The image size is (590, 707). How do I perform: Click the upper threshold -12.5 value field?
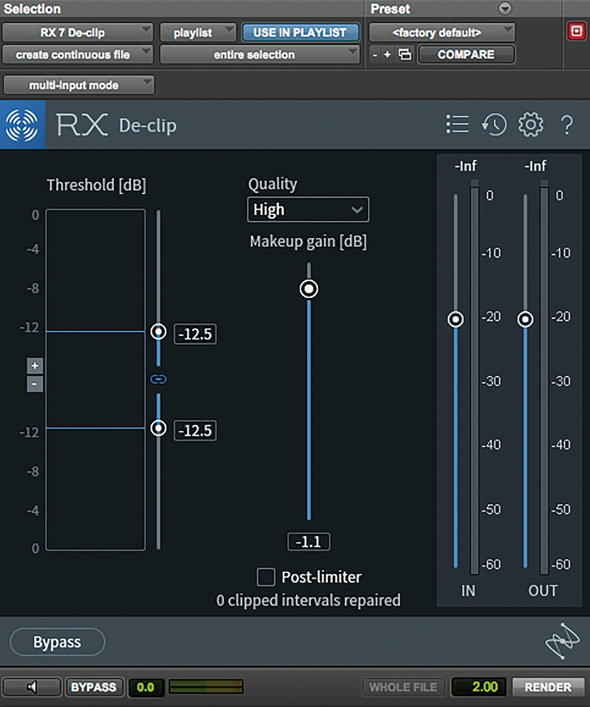(195, 334)
